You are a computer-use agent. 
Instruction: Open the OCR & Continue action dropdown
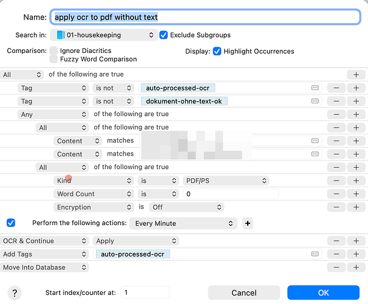44,241
